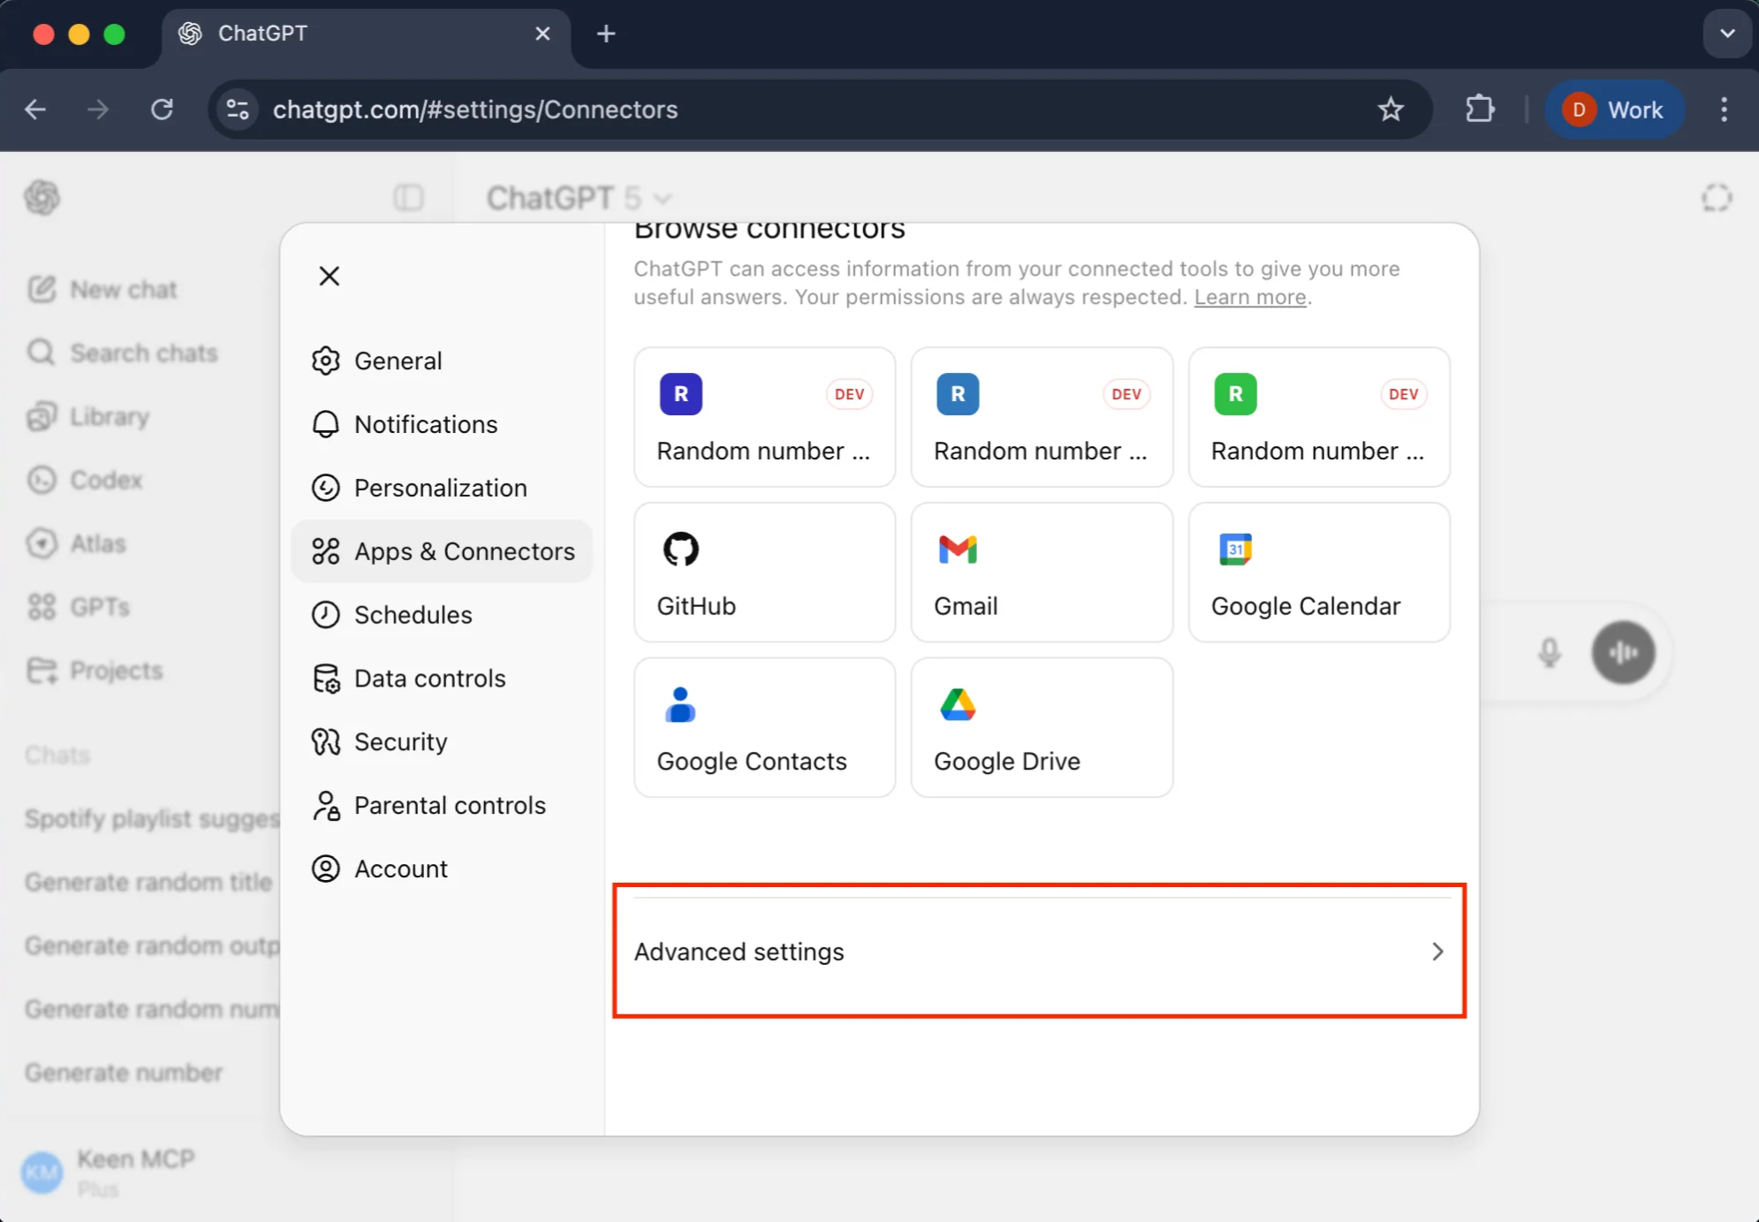This screenshot has width=1759, height=1222.
Task: Open the Gmail connector card
Action: point(1041,573)
